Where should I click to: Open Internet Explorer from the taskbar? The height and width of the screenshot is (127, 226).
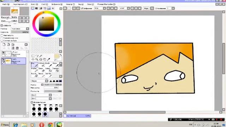click(15, 125)
